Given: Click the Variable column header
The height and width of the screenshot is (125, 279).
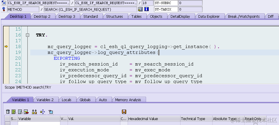Looking at the screenshot, I should coord(39,119).
